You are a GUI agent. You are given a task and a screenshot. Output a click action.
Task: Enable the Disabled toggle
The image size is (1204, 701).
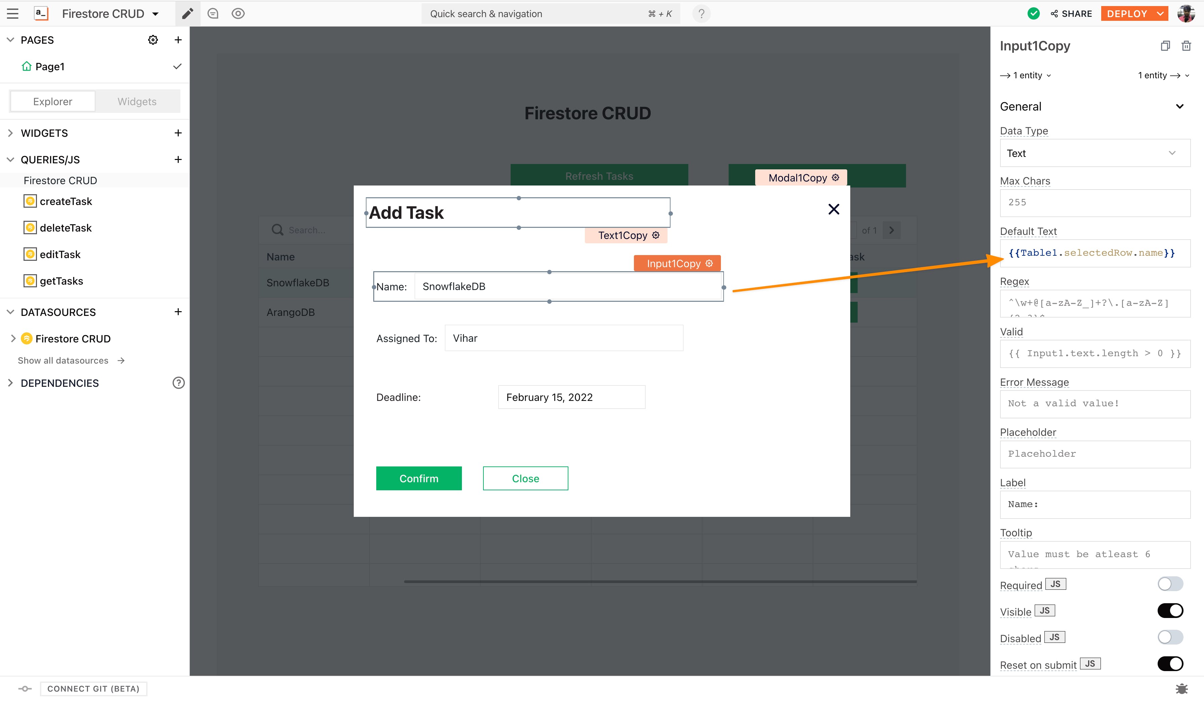1170,637
